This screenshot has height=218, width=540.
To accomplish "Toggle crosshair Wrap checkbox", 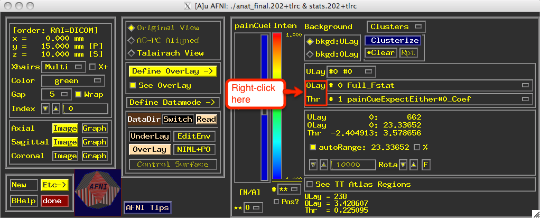I will tap(89, 94).
